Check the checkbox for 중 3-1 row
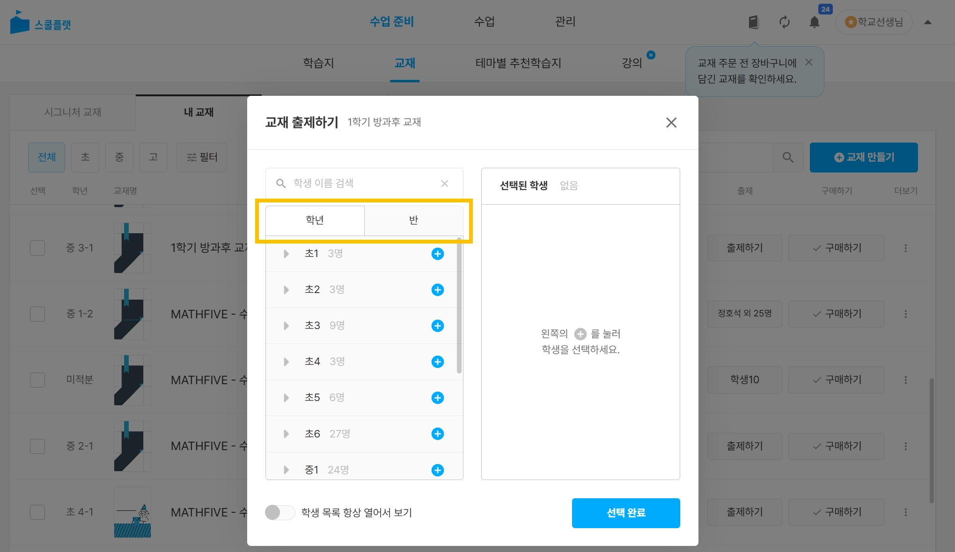The height and width of the screenshot is (552, 955). coord(37,248)
